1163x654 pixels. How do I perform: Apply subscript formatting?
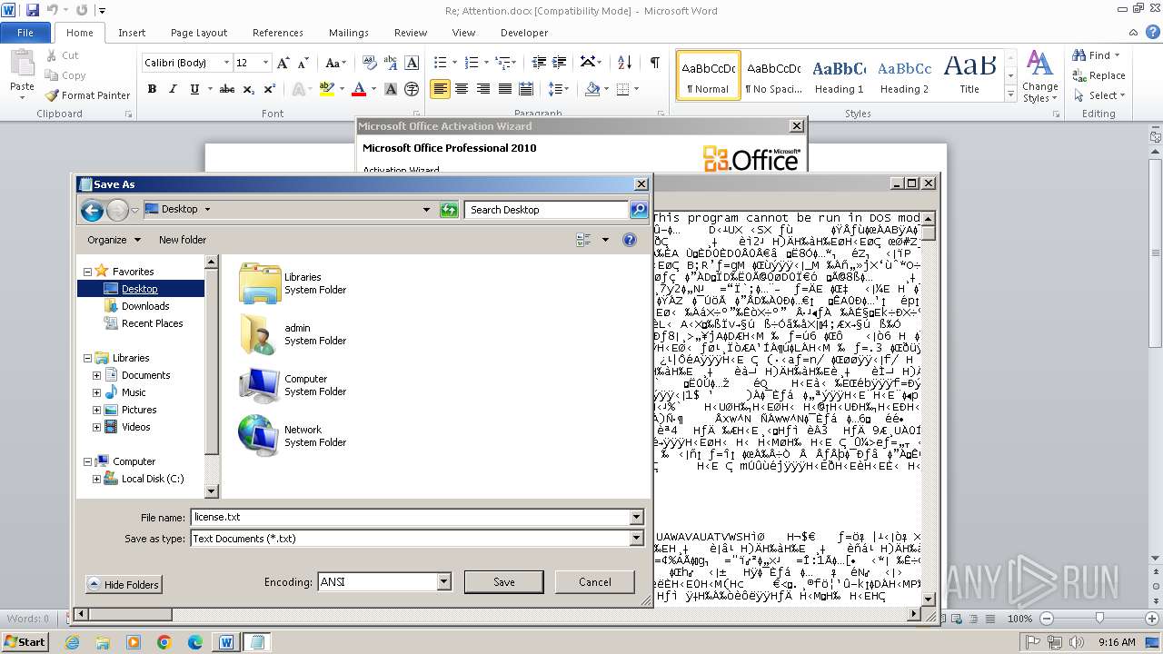pos(249,89)
